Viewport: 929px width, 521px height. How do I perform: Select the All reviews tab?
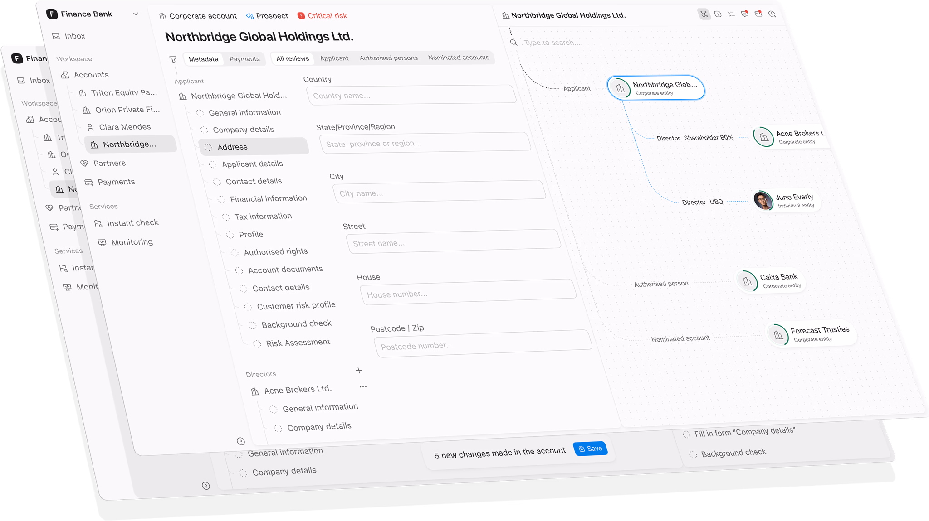tap(293, 58)
